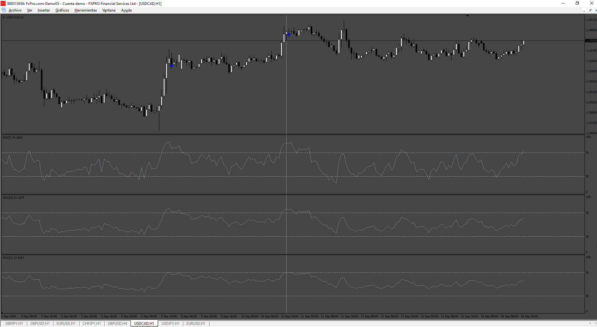Viewport: 597px width, 327px height.
Task: Select the blue arrow near 6 Sep 16:00
Action: pos(171,66)
